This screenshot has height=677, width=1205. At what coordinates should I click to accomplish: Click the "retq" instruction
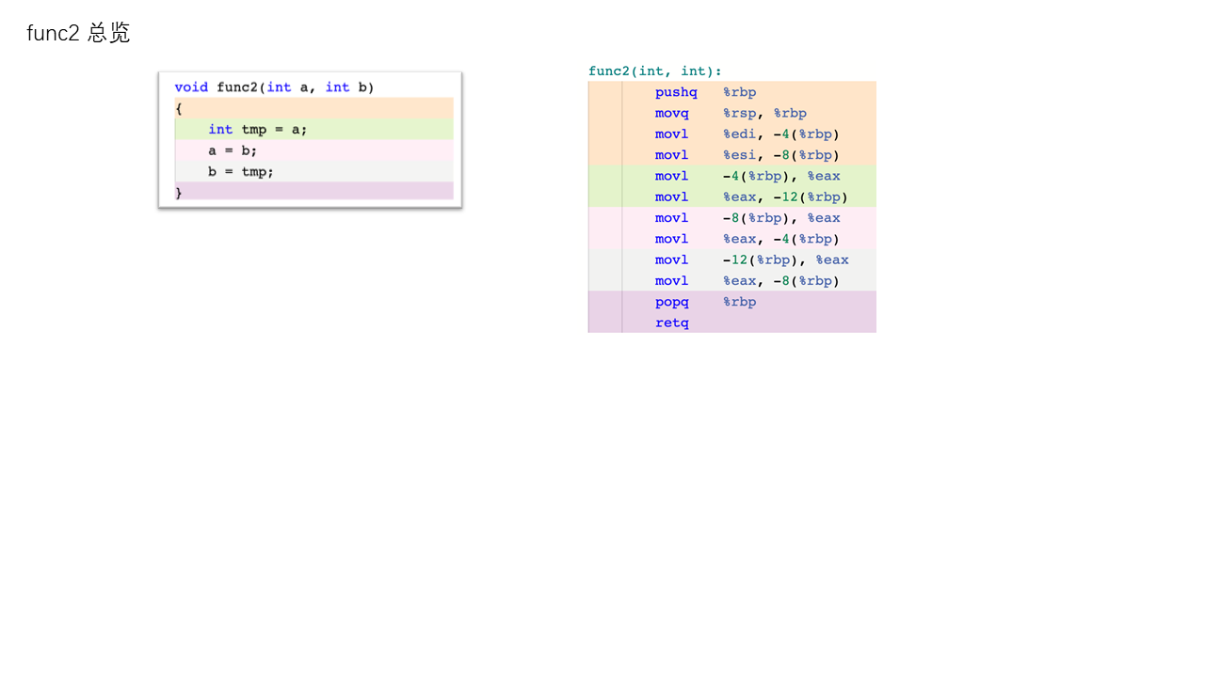tap(672, 323)
